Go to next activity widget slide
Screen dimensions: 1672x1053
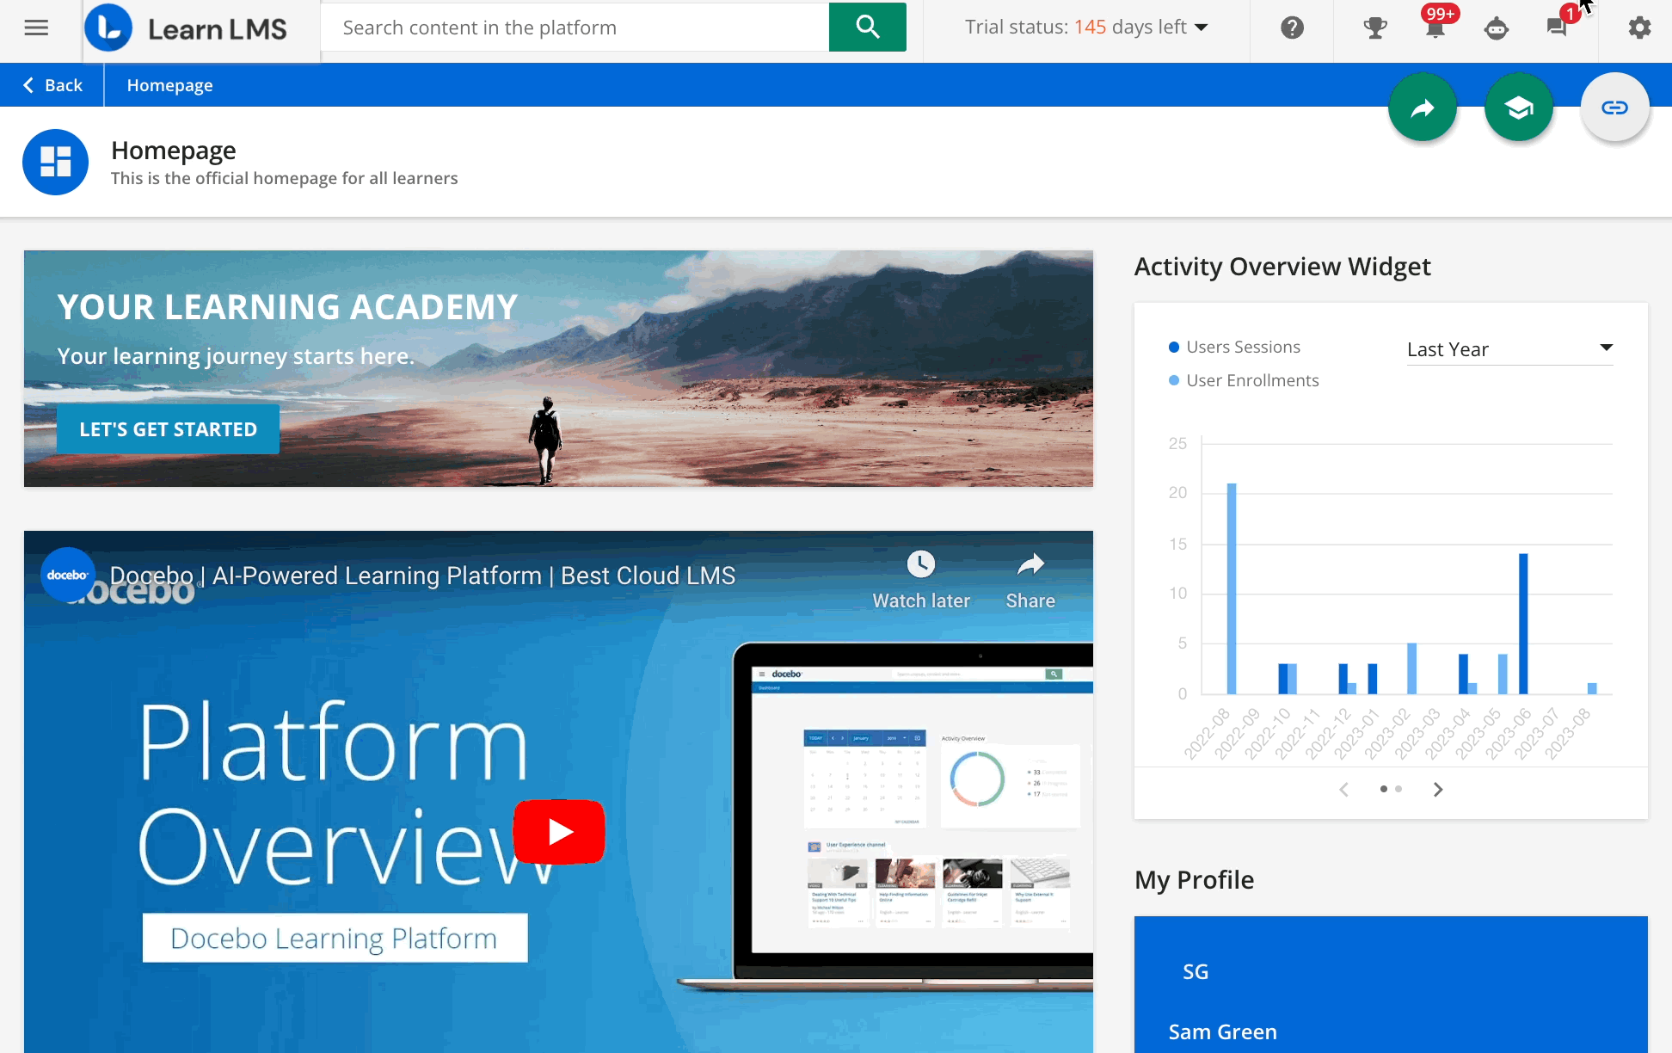point(1438,789)
